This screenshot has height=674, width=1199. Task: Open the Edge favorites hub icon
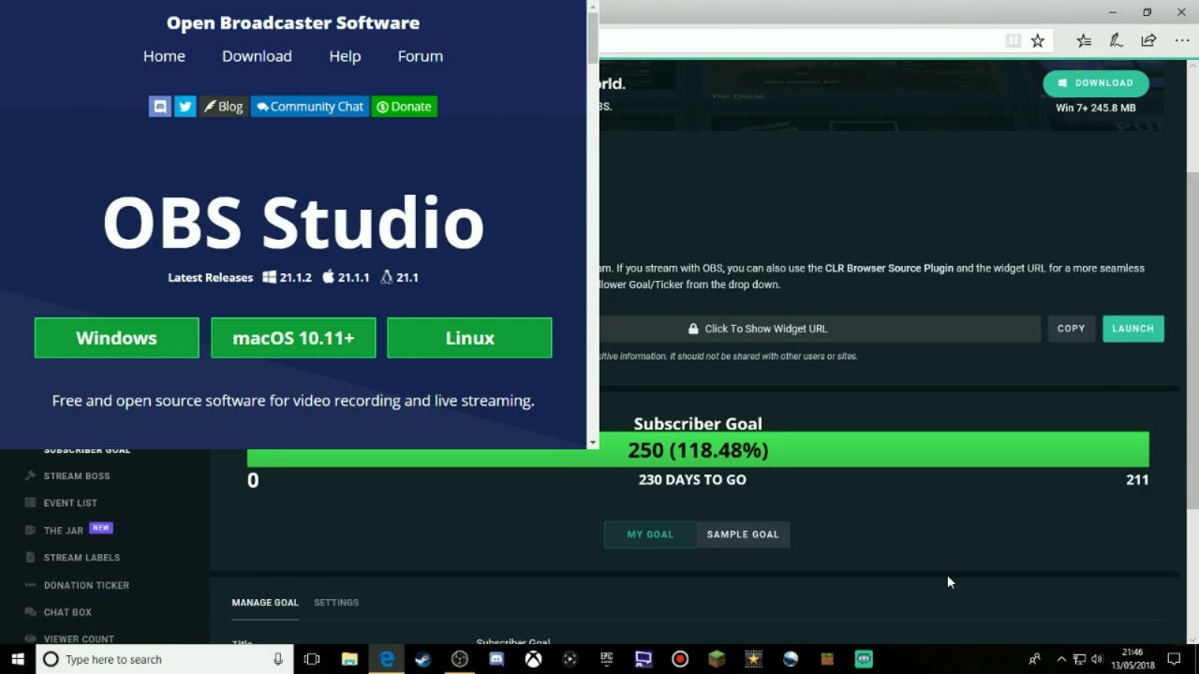click(x=1084, y=40)
